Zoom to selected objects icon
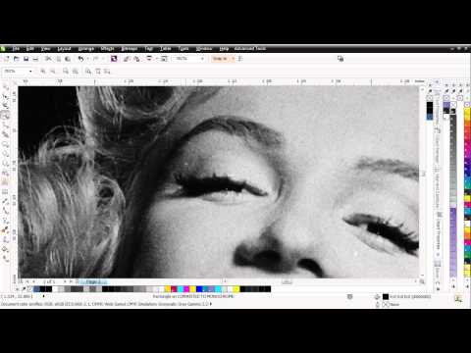 pyautogui.click(x=66, y=71)
